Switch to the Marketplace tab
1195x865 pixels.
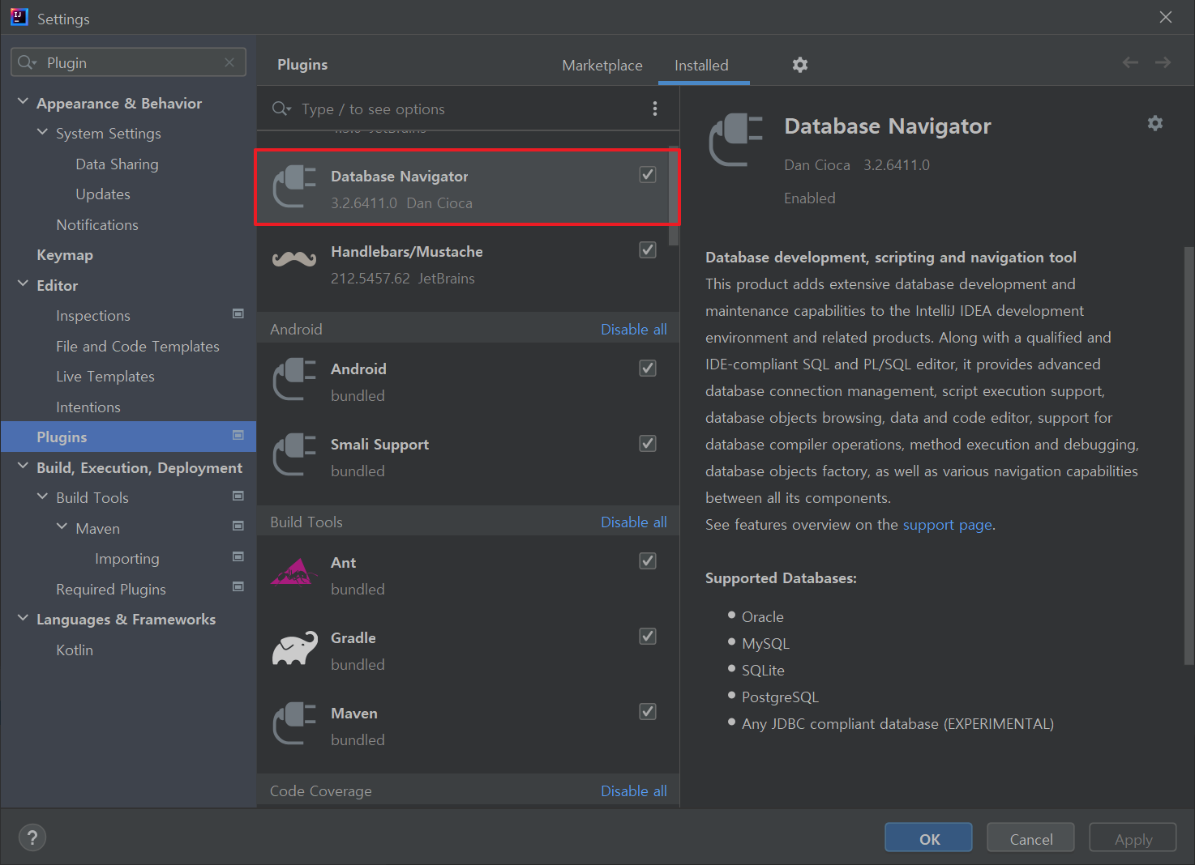(x=602, y=66)
